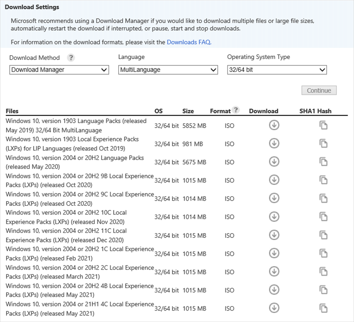This screenshot has width=354, height=322.
Task: Click the 981 MB size value
Action: click(192, 144)
